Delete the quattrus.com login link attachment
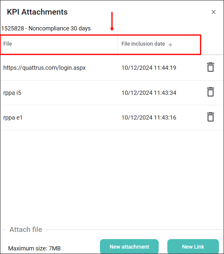 [211, 67]
